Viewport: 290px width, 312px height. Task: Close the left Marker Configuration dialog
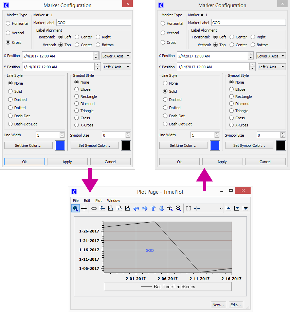[128, 4]
